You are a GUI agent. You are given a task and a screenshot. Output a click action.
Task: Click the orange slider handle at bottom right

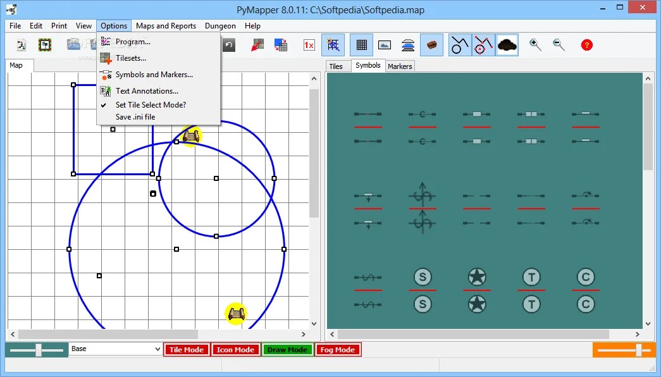pyautogui.click(x=639, y=350)
